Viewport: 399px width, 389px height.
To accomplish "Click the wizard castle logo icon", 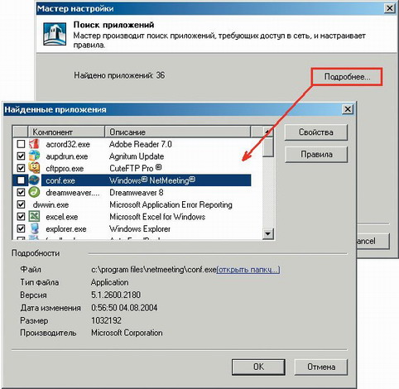I will pos(55,34).
